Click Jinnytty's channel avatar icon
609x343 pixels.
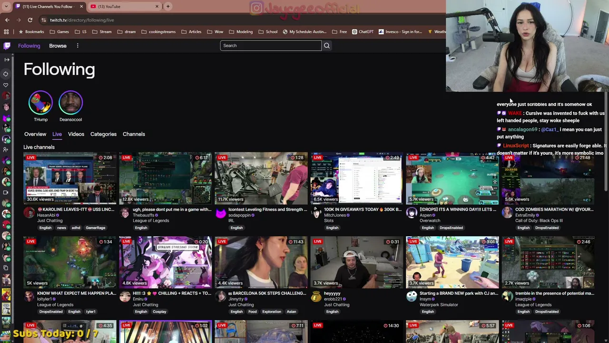(x=220, y=297)
